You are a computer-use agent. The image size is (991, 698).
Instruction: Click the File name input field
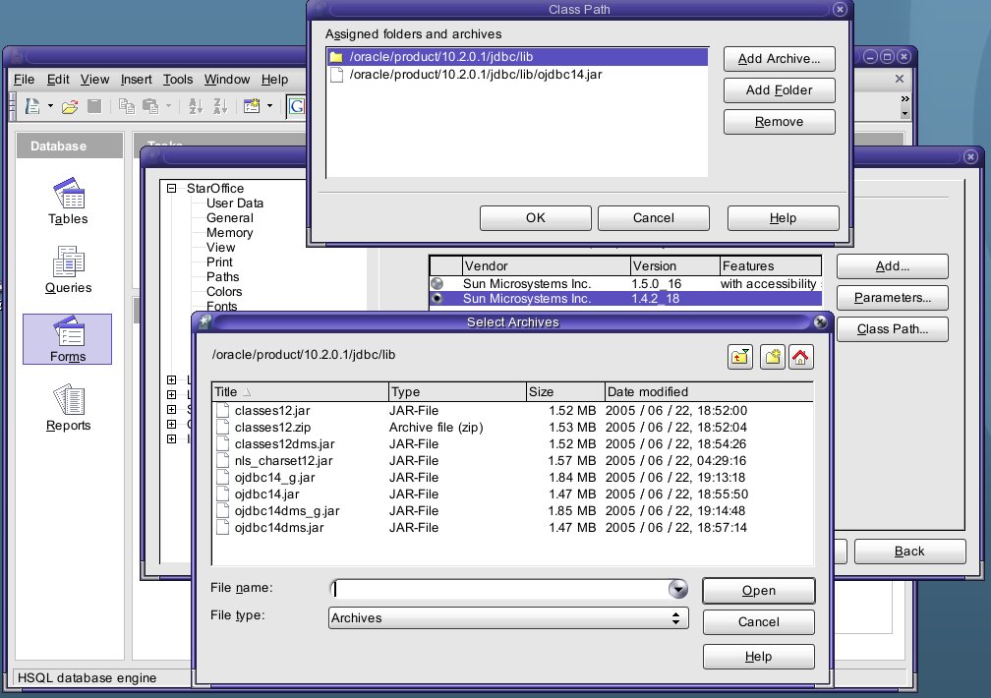pos(499,589)
